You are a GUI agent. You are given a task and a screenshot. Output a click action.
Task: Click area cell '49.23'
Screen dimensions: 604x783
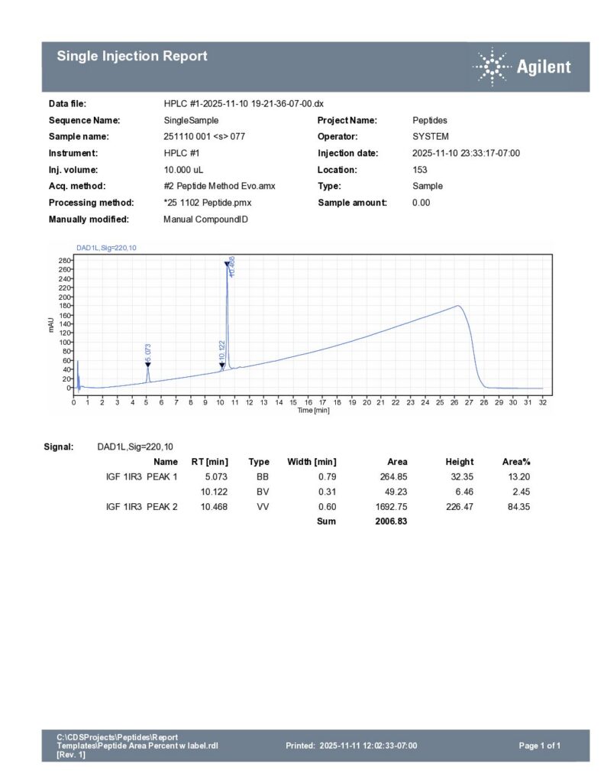[x=396, y=492]
